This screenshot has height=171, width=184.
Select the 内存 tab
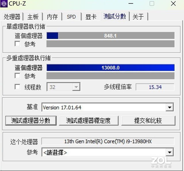(x=52, y=17)
